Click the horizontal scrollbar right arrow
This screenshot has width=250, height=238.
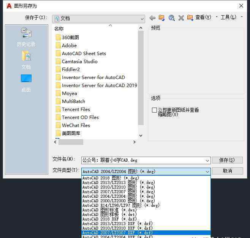point(134,142)
